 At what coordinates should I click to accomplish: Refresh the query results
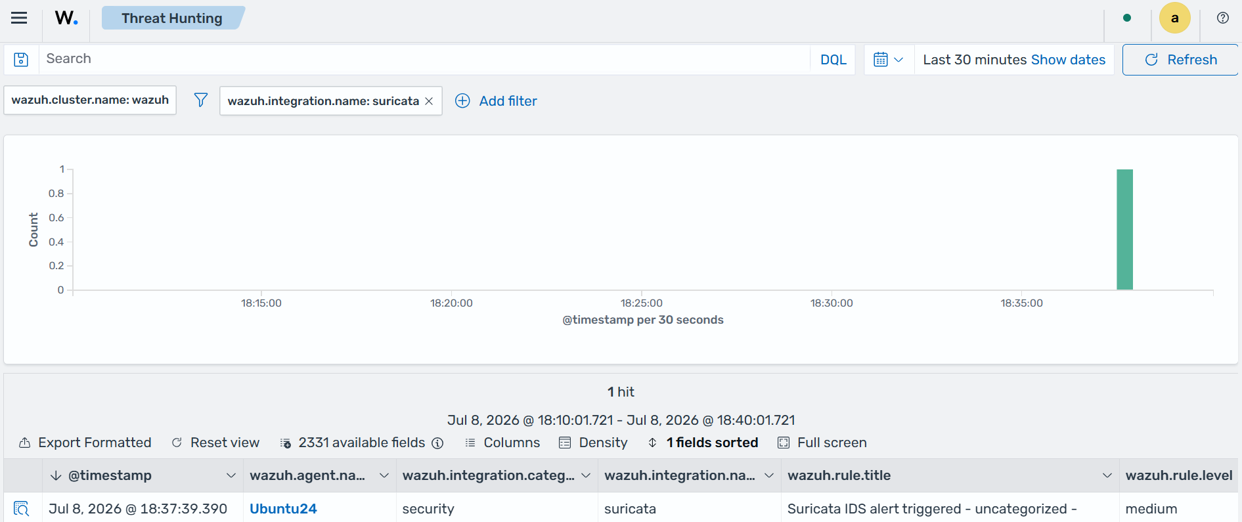click(1180, 60)
